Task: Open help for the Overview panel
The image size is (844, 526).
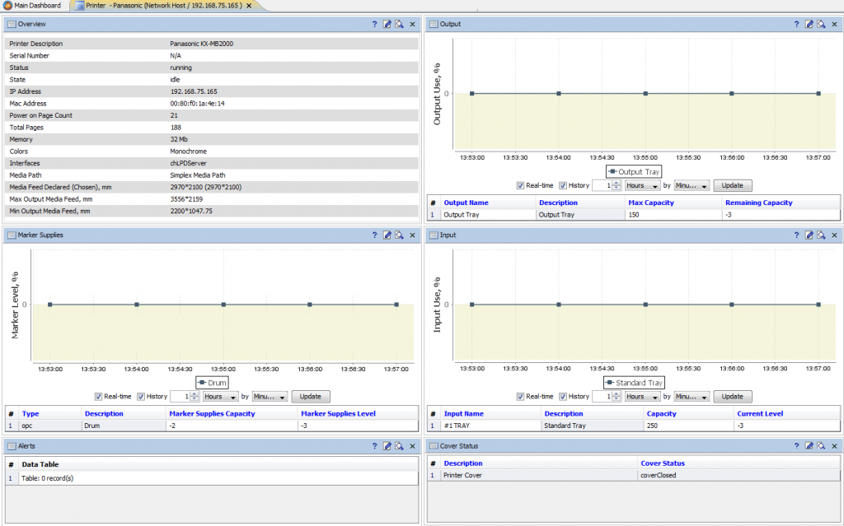Action: (374, 24)
